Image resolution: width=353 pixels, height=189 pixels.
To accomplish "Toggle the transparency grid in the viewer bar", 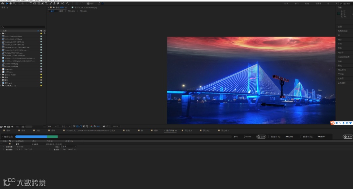I will (77, 126).
